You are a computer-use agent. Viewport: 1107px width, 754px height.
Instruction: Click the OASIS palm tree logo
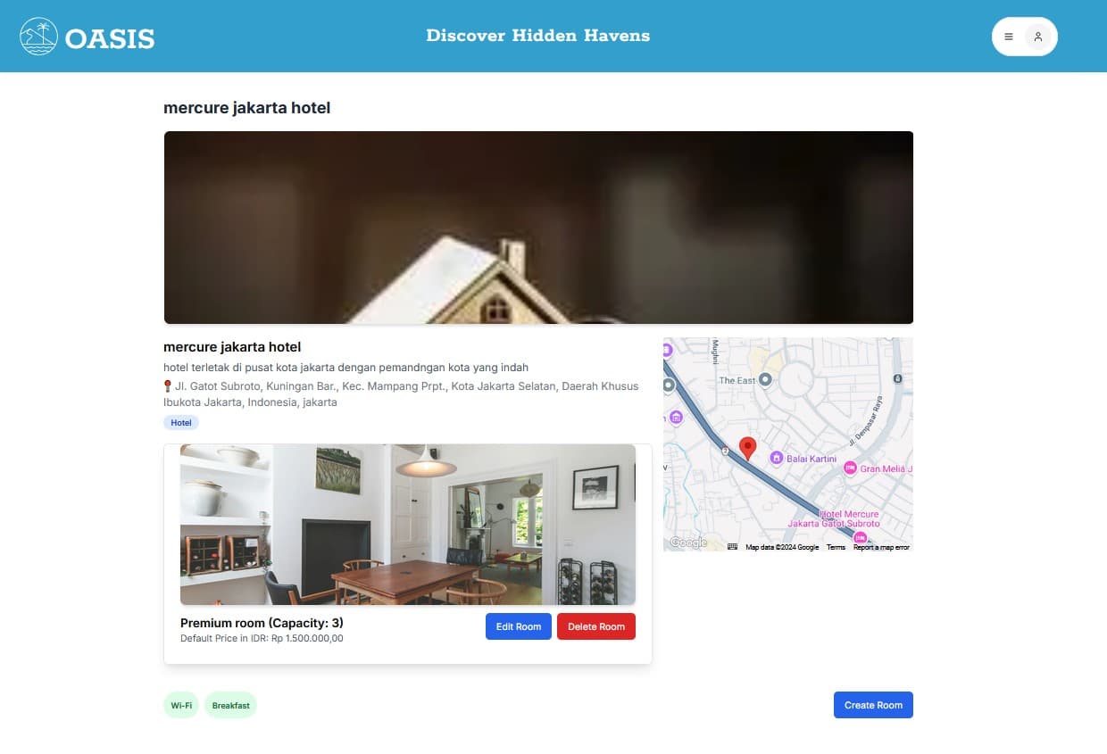click(38, 37)
